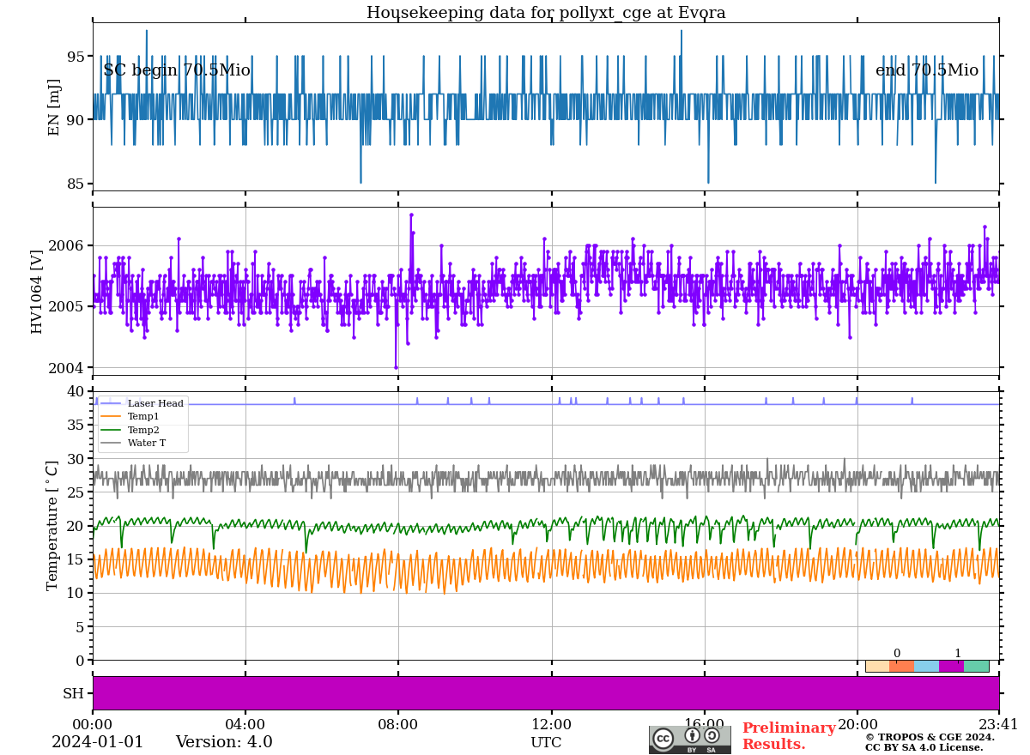Click the 30 tick on the temperature axis

click(76, 459)
